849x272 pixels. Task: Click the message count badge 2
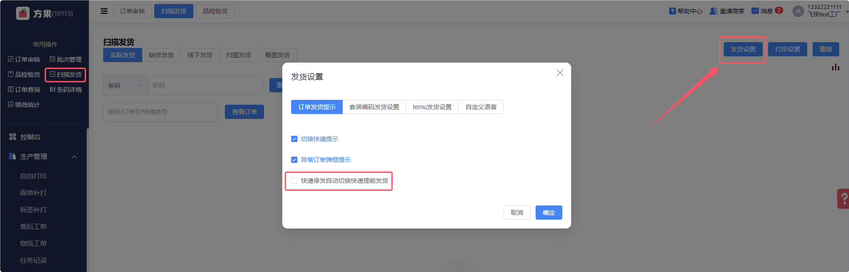pos(779,10)
